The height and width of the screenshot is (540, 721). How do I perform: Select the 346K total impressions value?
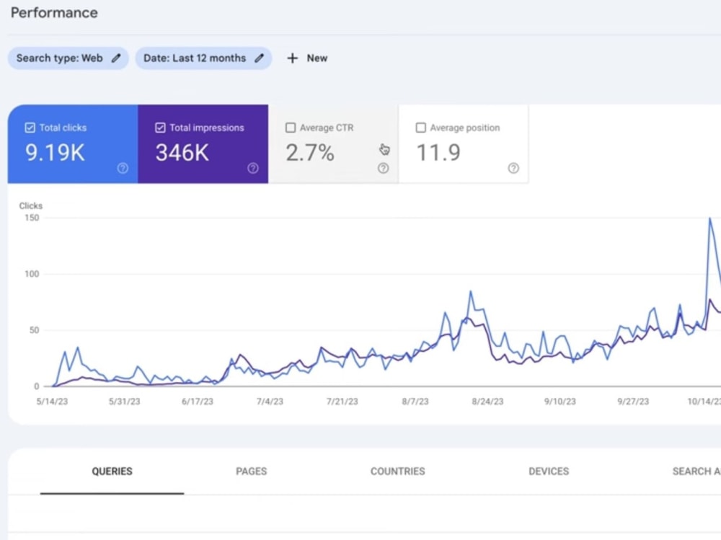tap(182, 152)
